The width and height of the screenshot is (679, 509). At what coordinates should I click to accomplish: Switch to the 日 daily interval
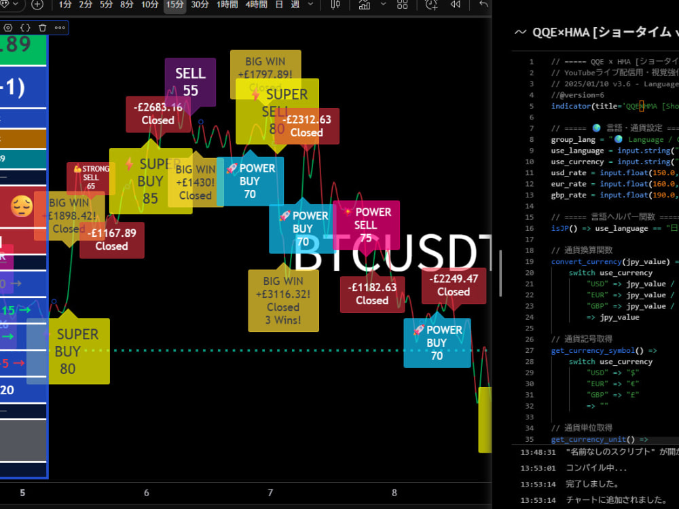pos(279,5)
